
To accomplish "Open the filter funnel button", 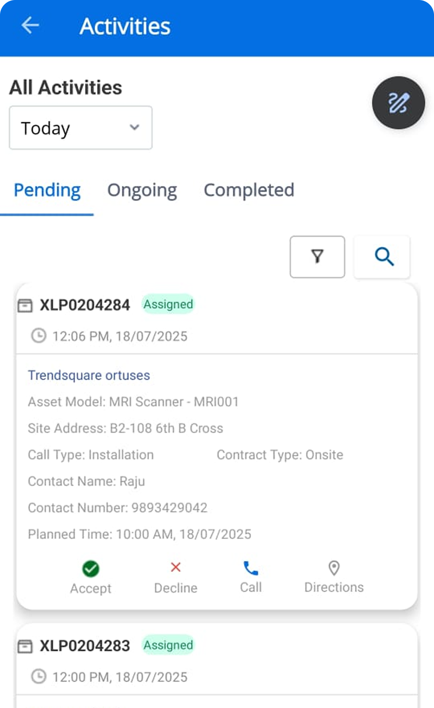I will click(x=317, y=257).
